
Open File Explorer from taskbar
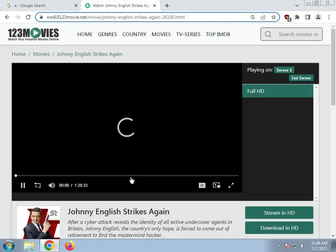pyautogui.click(x=29, y=245)
